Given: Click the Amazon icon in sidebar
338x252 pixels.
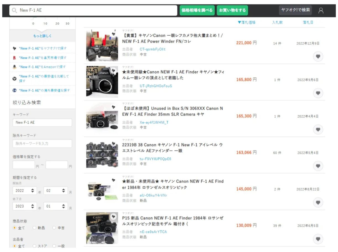Looking at the screenshot, I should pyautogui.click(x=15, y=67).
